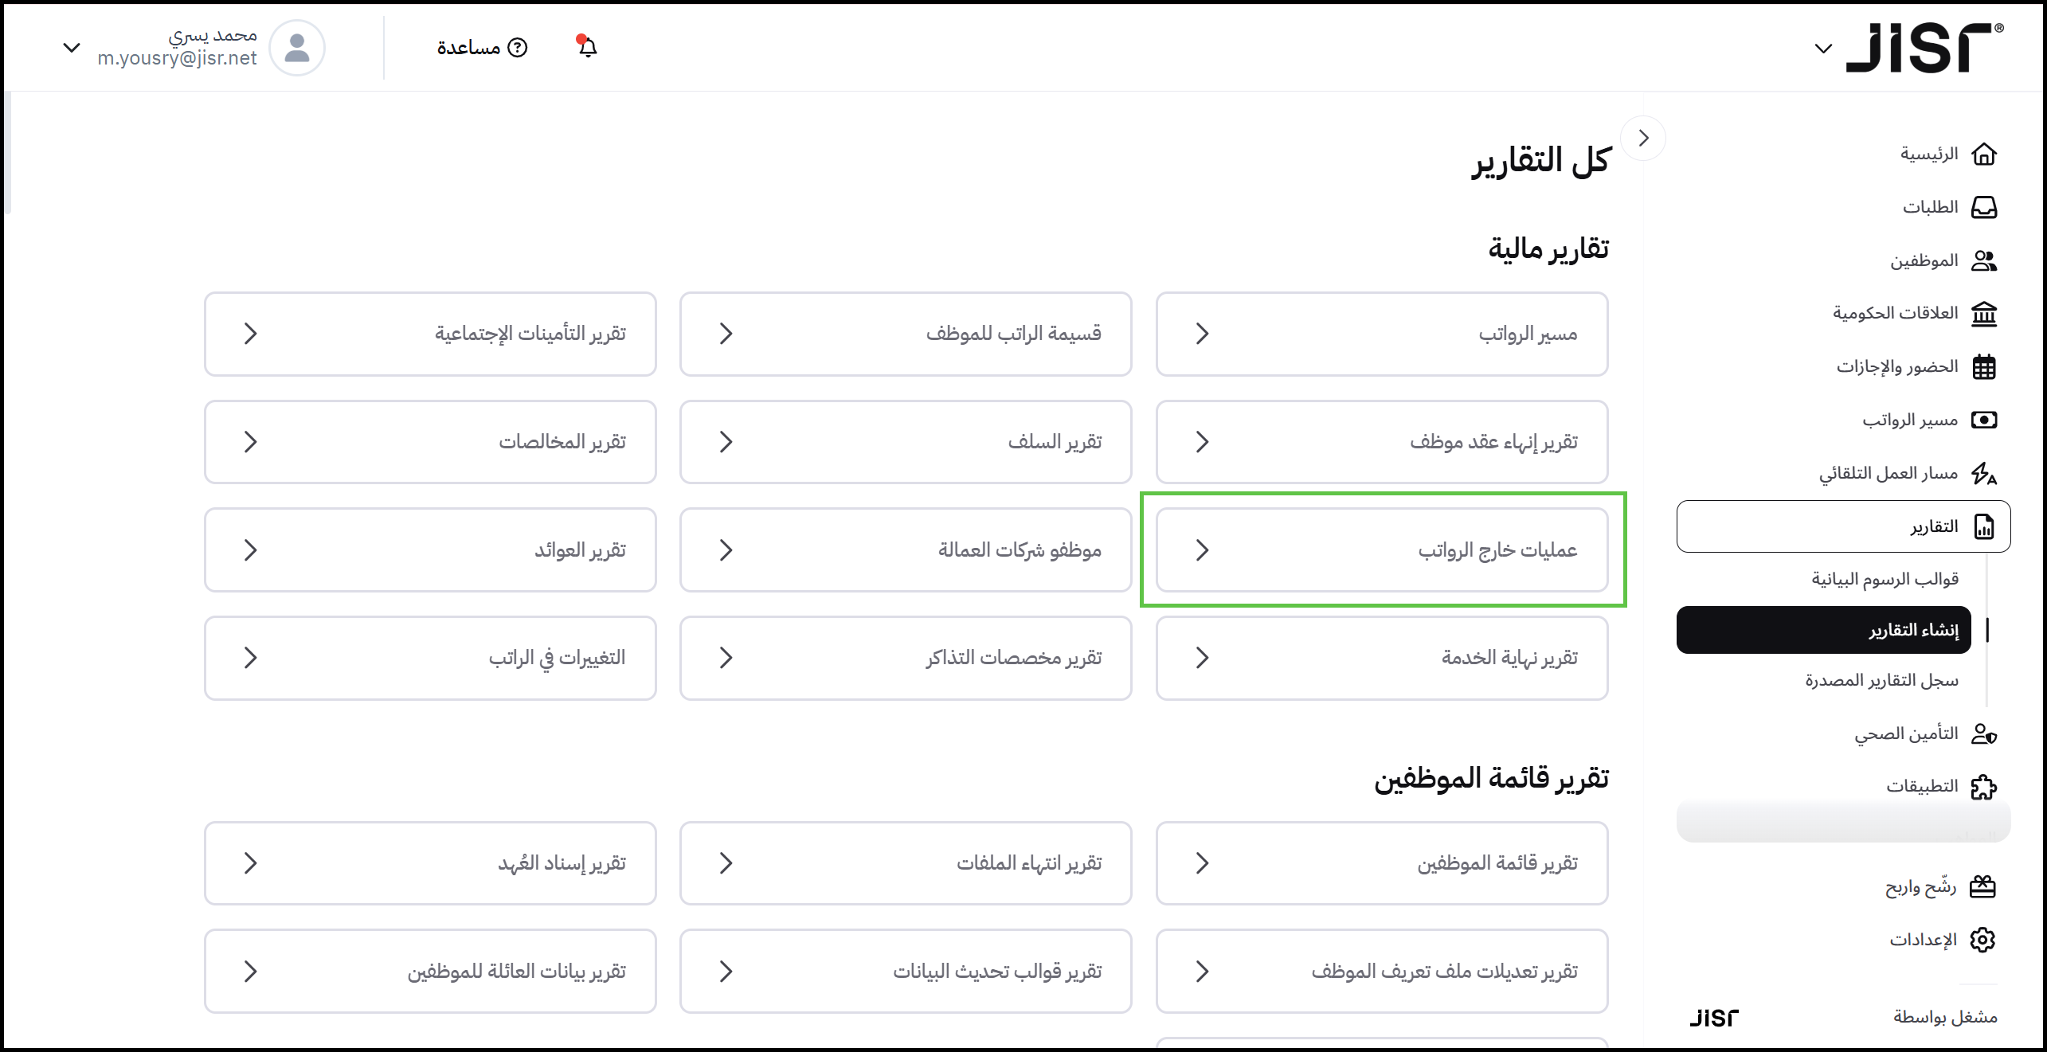Click the health insurance icon (التأمين الصحي)
2047x1052 pixels.
pos(1983,733)
